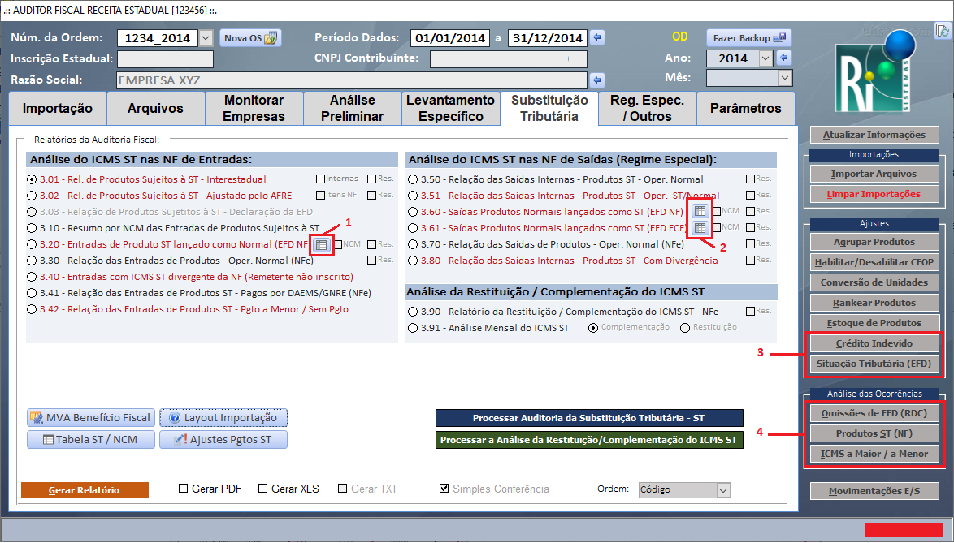Click the blue arrow beside Razão Social field
The width and height of the screenshot is (954, 543).
tap(598, 80)
